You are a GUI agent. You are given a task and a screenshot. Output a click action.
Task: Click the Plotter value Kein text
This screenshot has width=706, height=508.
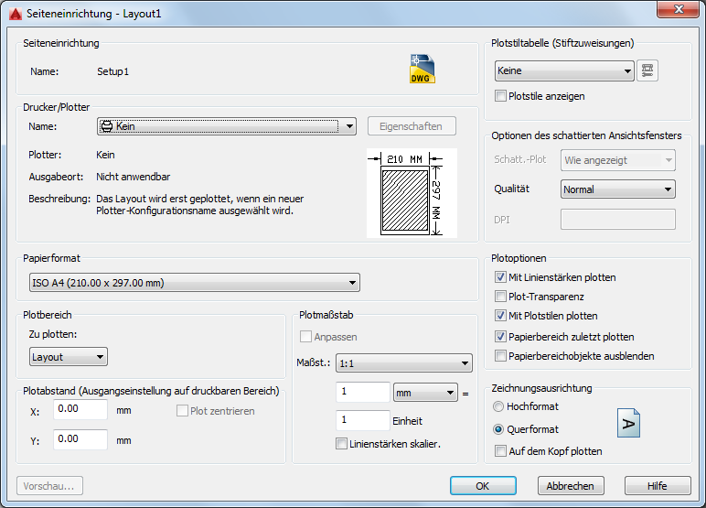point(105,155)
